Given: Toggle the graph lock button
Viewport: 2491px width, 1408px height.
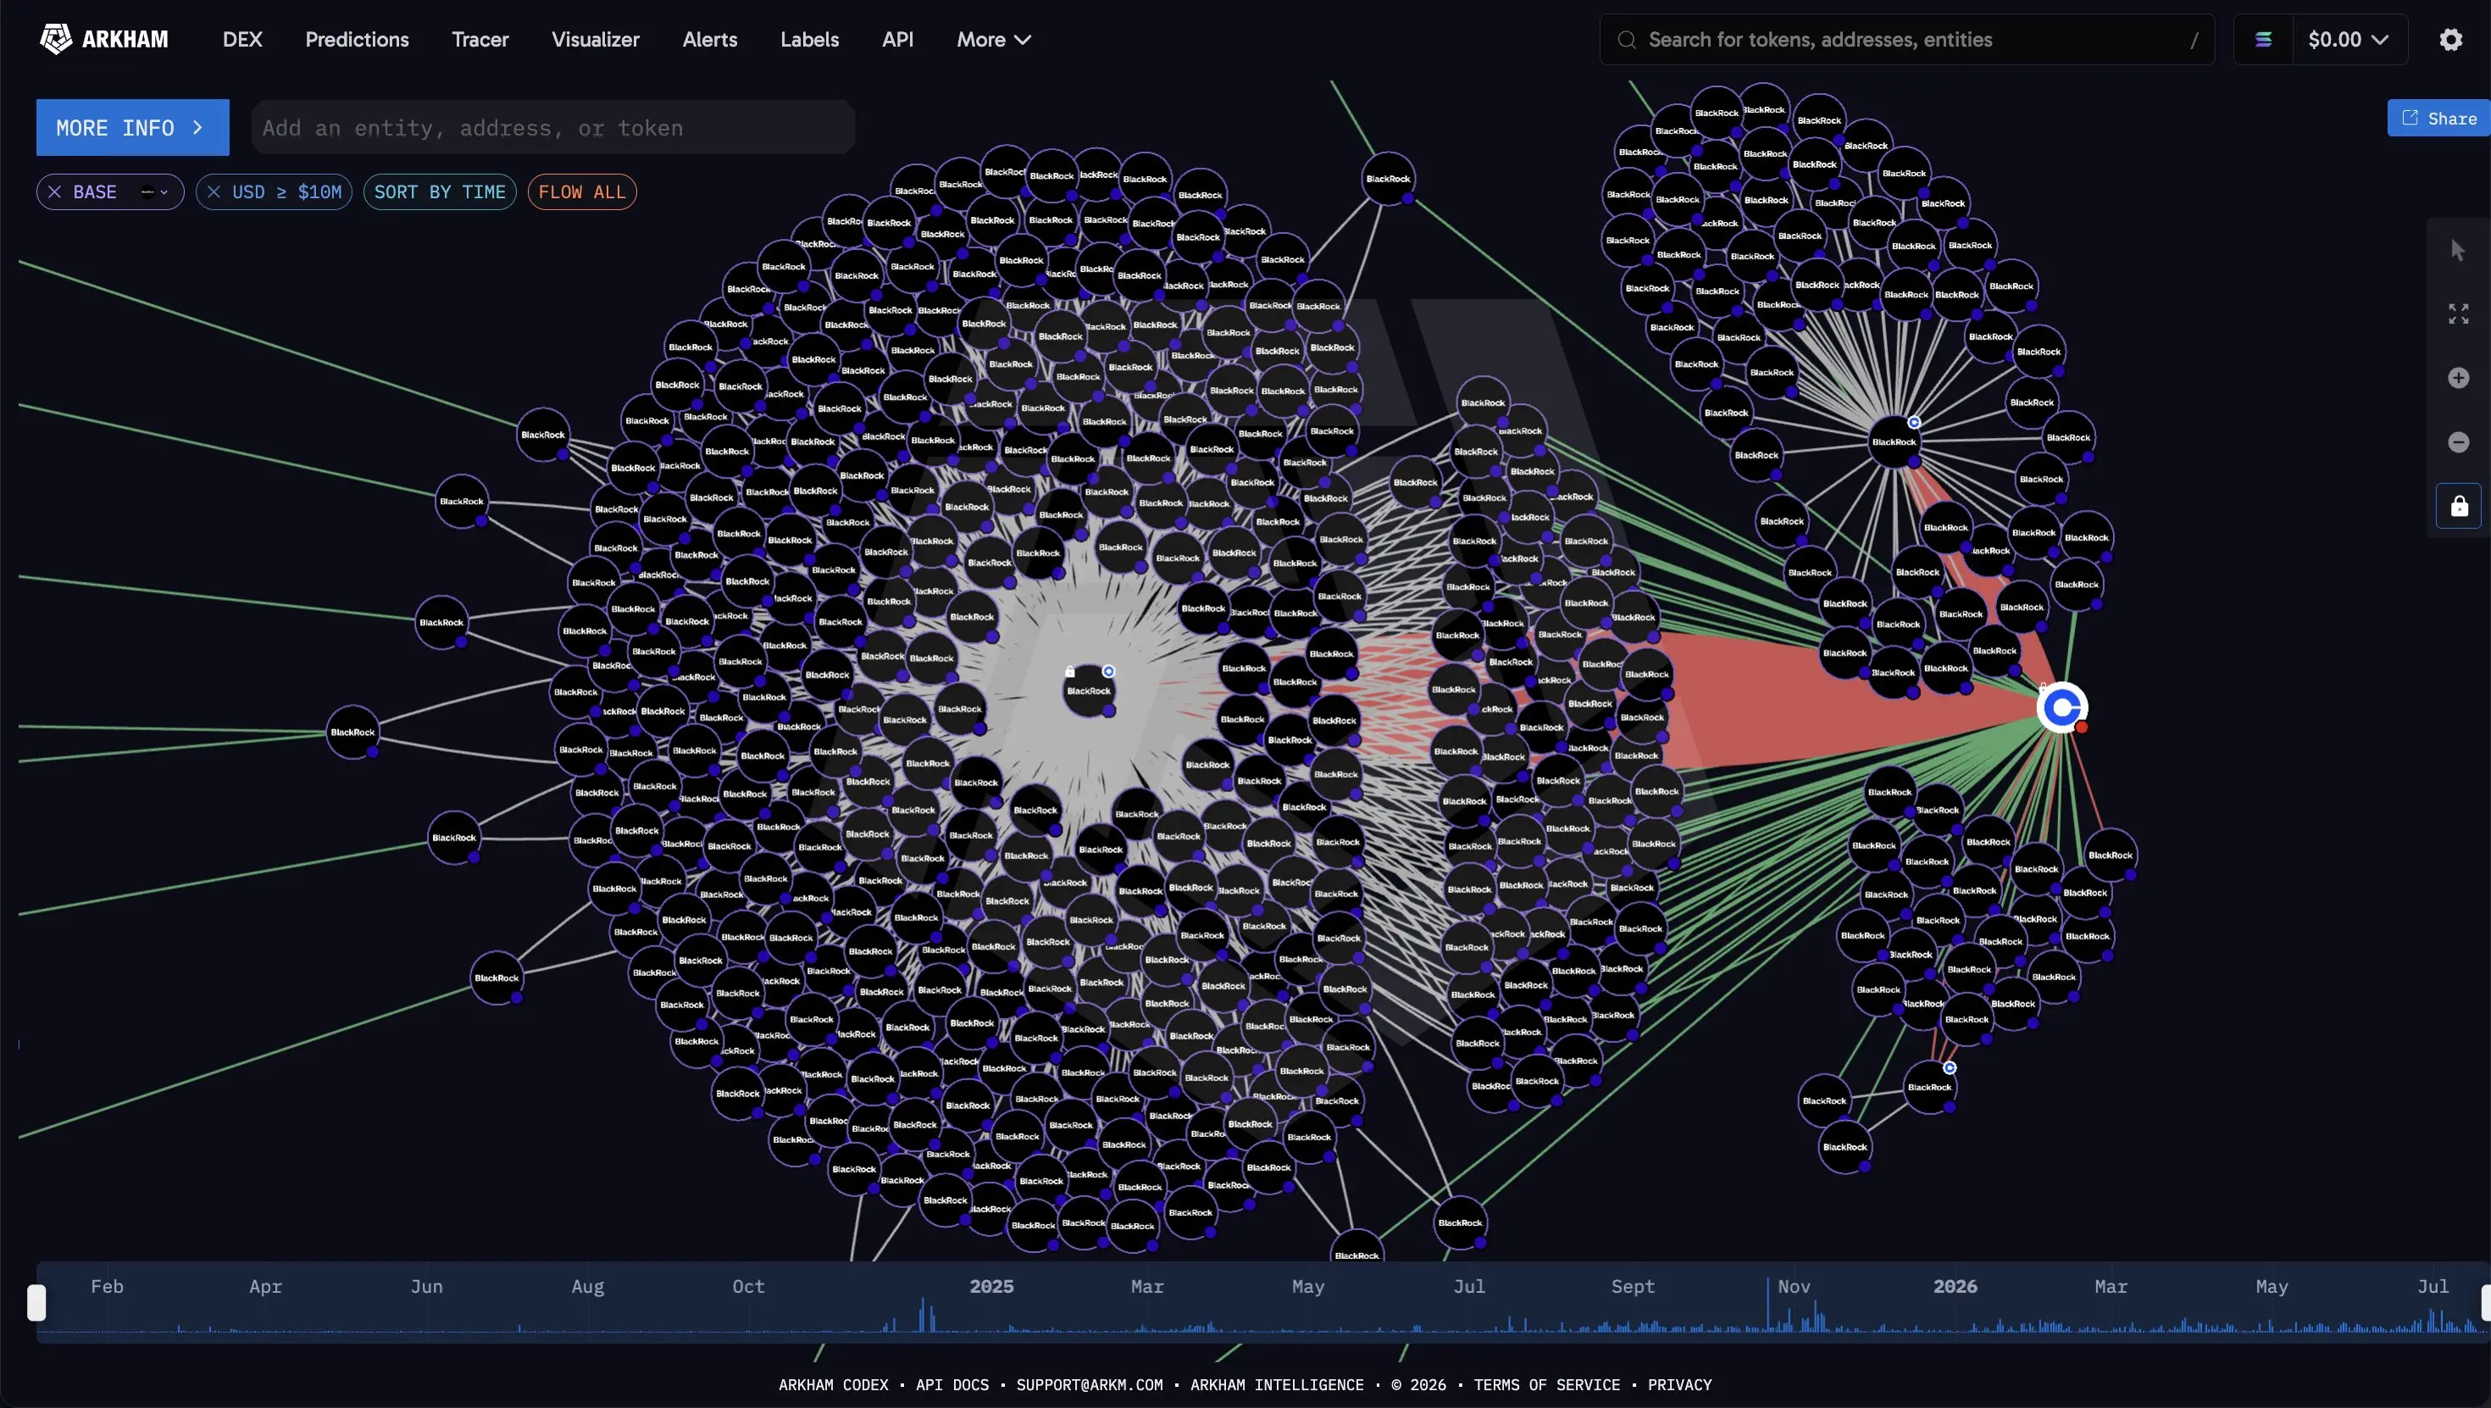Looking at the screenshot, I should coord(2458,506).
